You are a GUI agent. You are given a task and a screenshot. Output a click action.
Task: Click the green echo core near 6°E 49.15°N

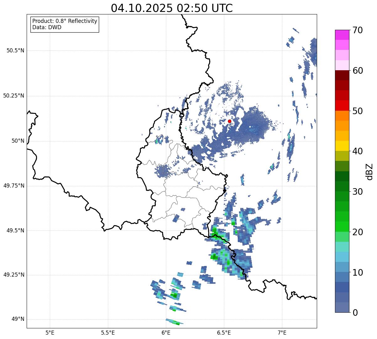coord(174,295)
